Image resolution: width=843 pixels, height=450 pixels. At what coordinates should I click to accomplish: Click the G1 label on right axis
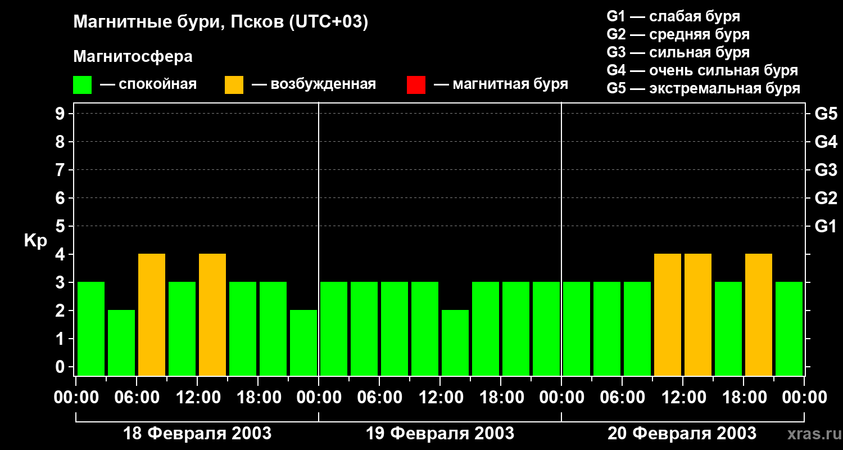[826, 227]
